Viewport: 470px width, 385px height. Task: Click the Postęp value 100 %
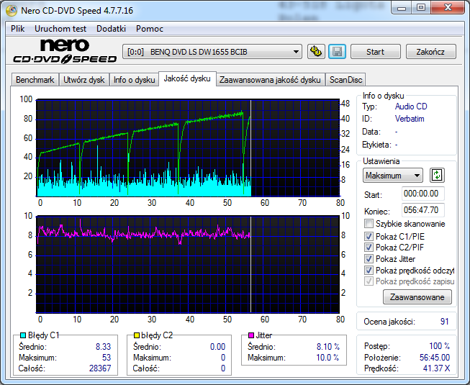(440, 346)
